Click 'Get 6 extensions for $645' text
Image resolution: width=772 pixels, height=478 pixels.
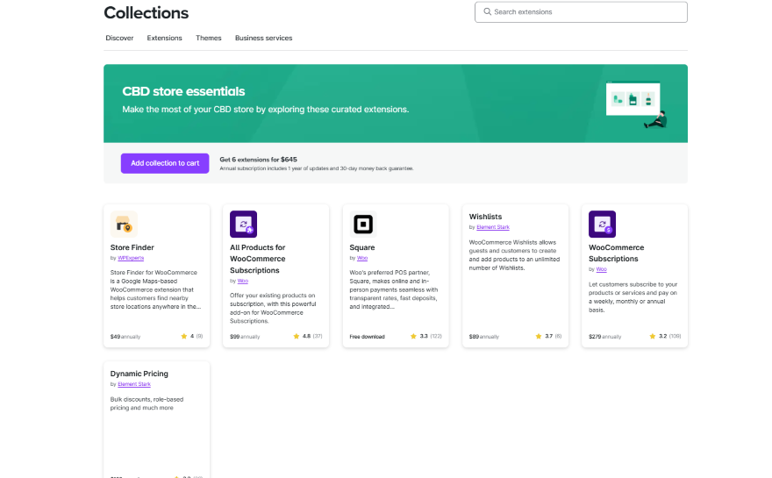point(258,160)
